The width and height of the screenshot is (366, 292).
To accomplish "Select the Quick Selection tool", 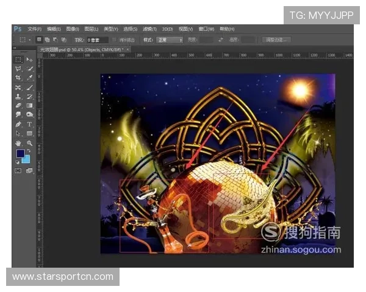I will click(x=29, y=69).
